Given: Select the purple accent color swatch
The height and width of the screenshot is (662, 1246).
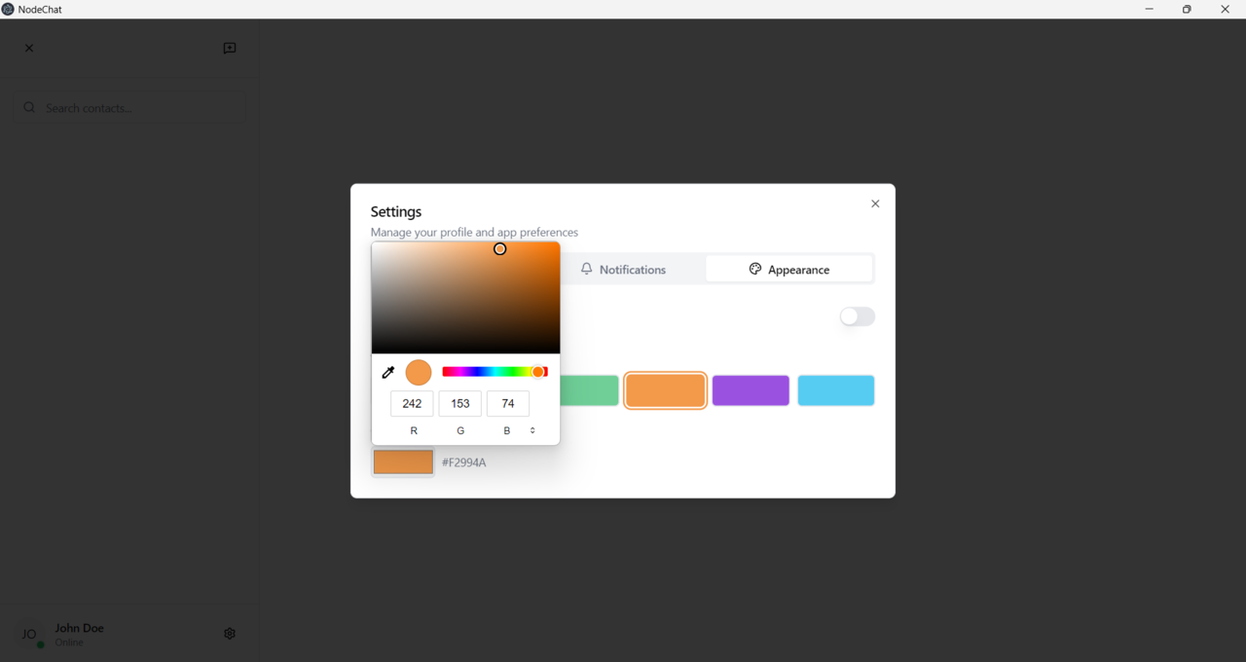Looking at the screenshot, I should 751,390.
